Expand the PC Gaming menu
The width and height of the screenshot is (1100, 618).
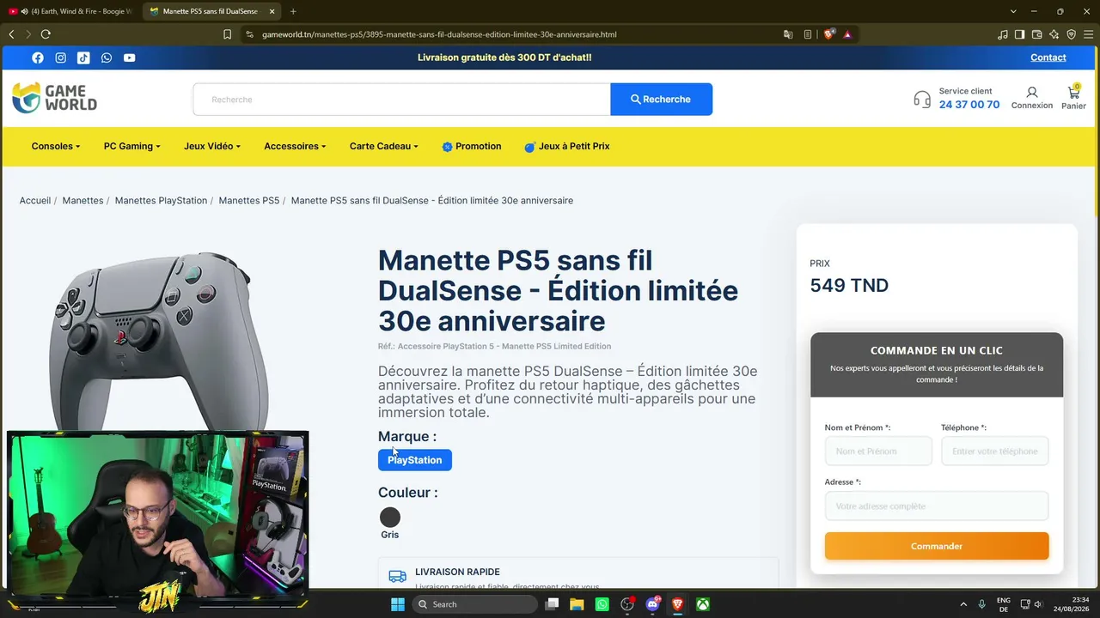tap(132, 146)
